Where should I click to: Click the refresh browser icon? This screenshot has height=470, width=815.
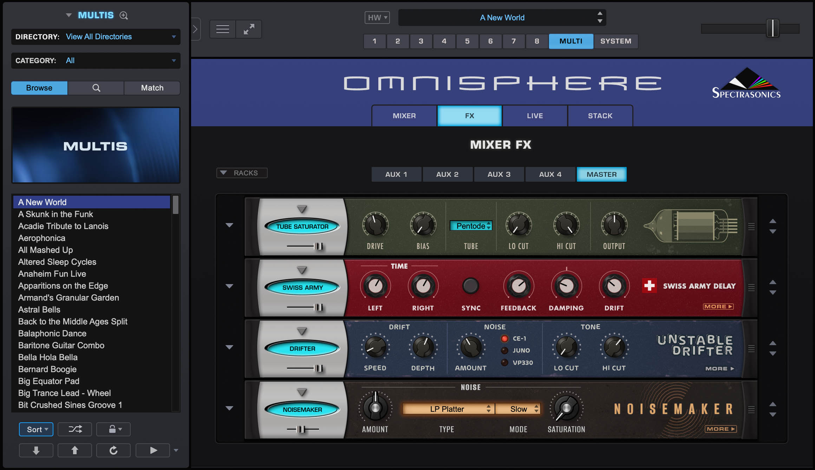[113, 450]
